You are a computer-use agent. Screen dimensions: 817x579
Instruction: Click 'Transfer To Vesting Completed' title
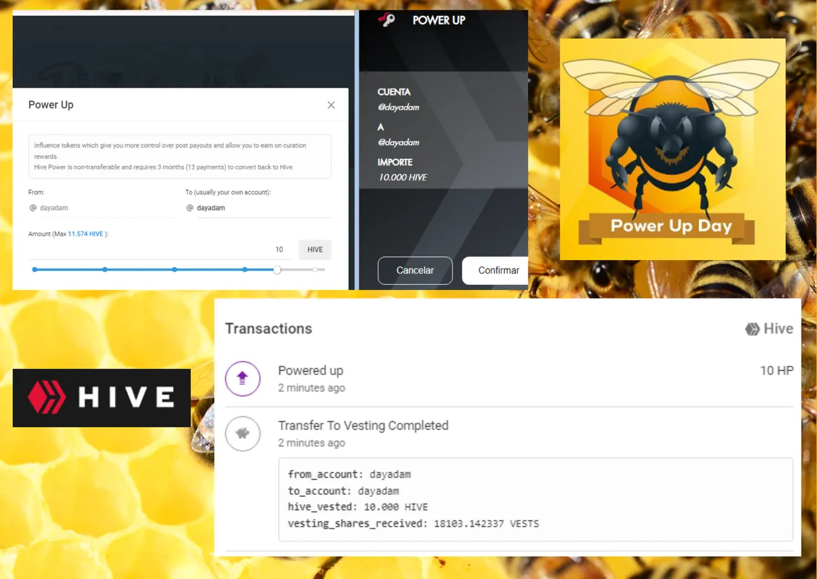click(x=363, y=425)
